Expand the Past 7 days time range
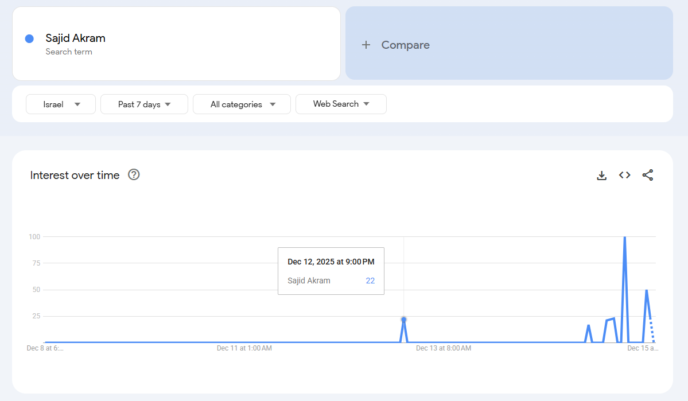Viewport: 688px width, 401px height. pos(144,104)
